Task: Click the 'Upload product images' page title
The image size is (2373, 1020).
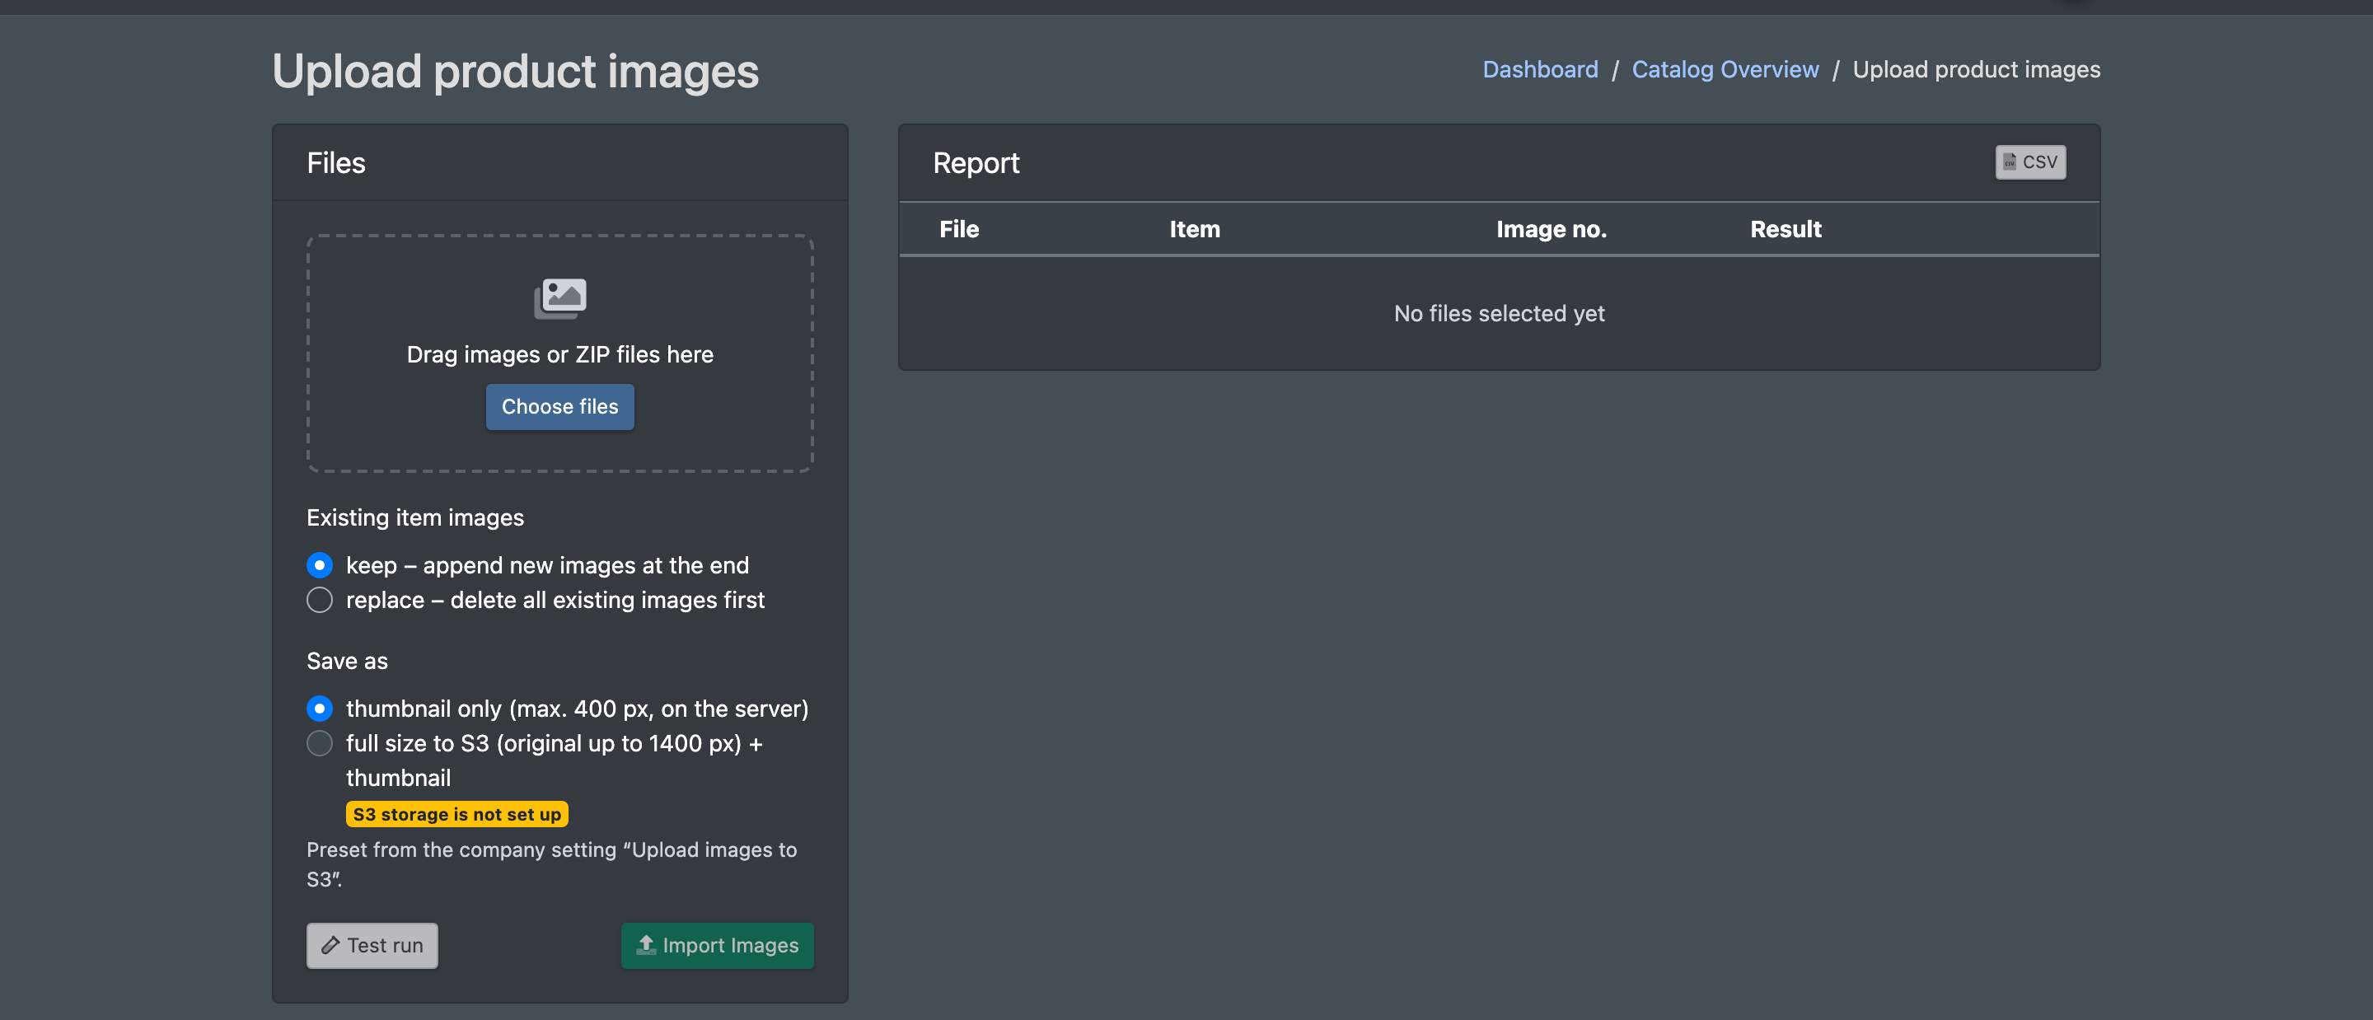Action: [515, 71]
